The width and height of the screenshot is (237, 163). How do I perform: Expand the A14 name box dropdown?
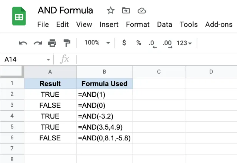click(49, 60)
